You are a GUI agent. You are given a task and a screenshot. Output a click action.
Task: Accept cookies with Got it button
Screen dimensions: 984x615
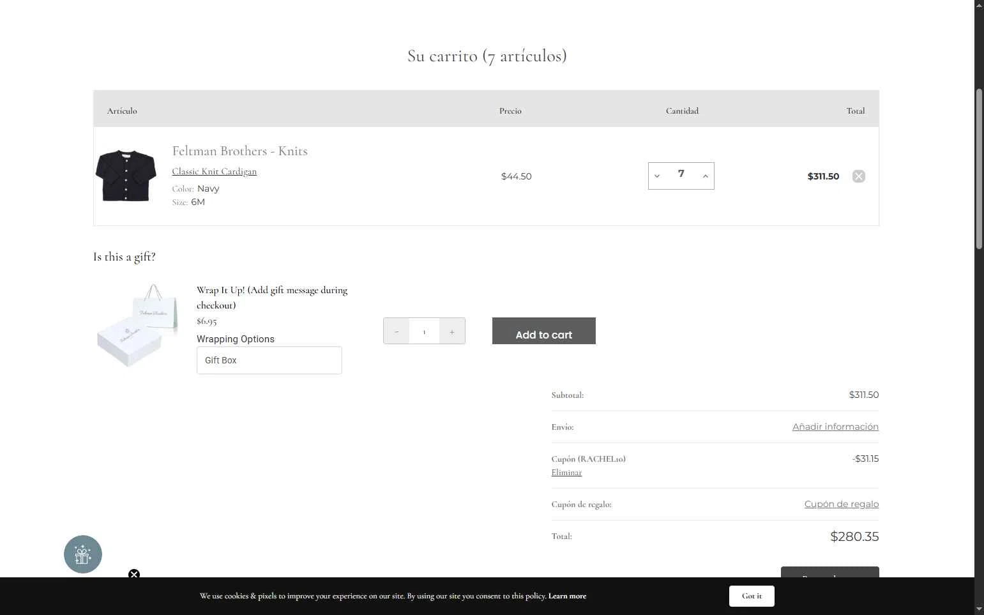point(752,596)
